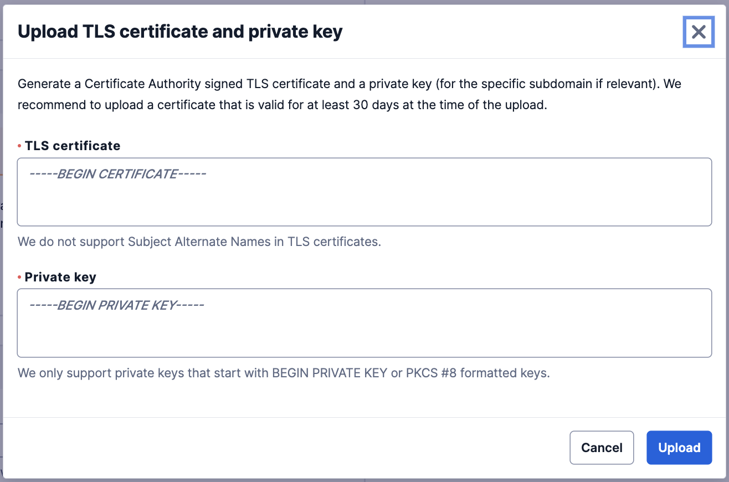The width and height of the screenshot is (729, 482).
Task: Click the Subject Alternate Names helper text
Action: click(199, 242)
